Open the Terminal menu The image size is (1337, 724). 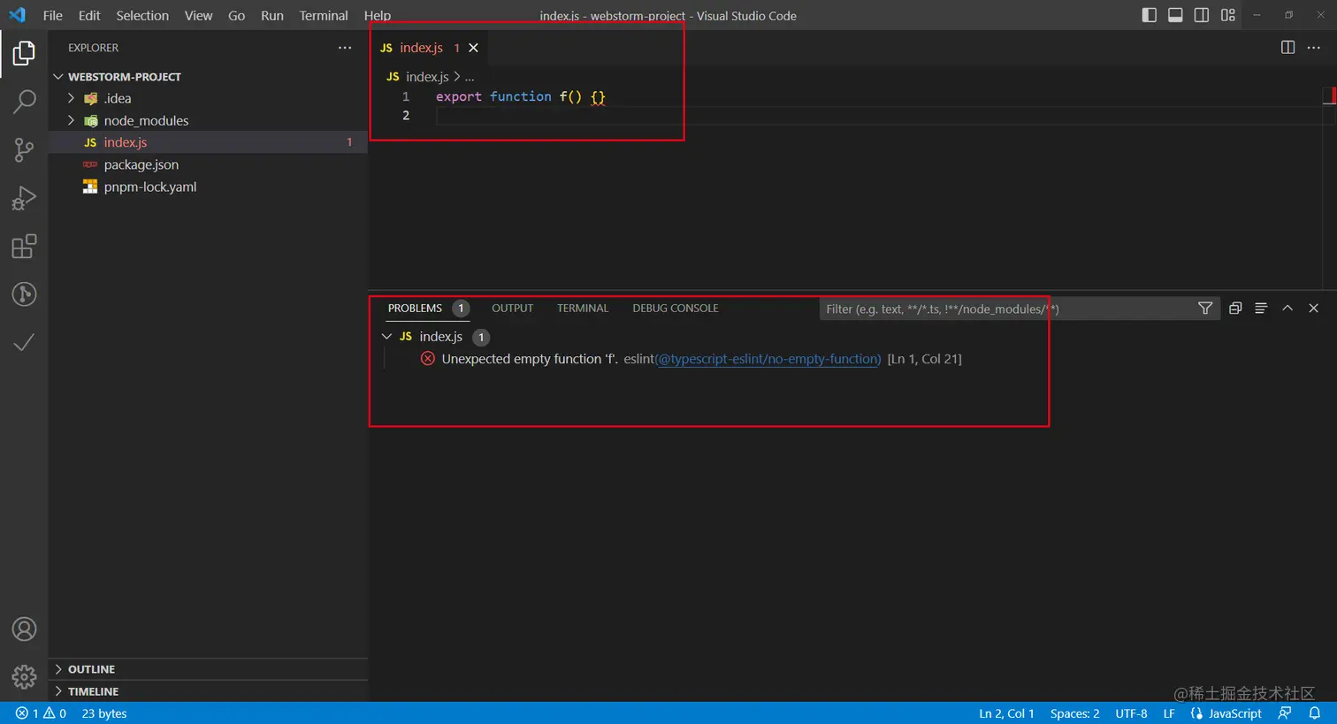[324, 15]
